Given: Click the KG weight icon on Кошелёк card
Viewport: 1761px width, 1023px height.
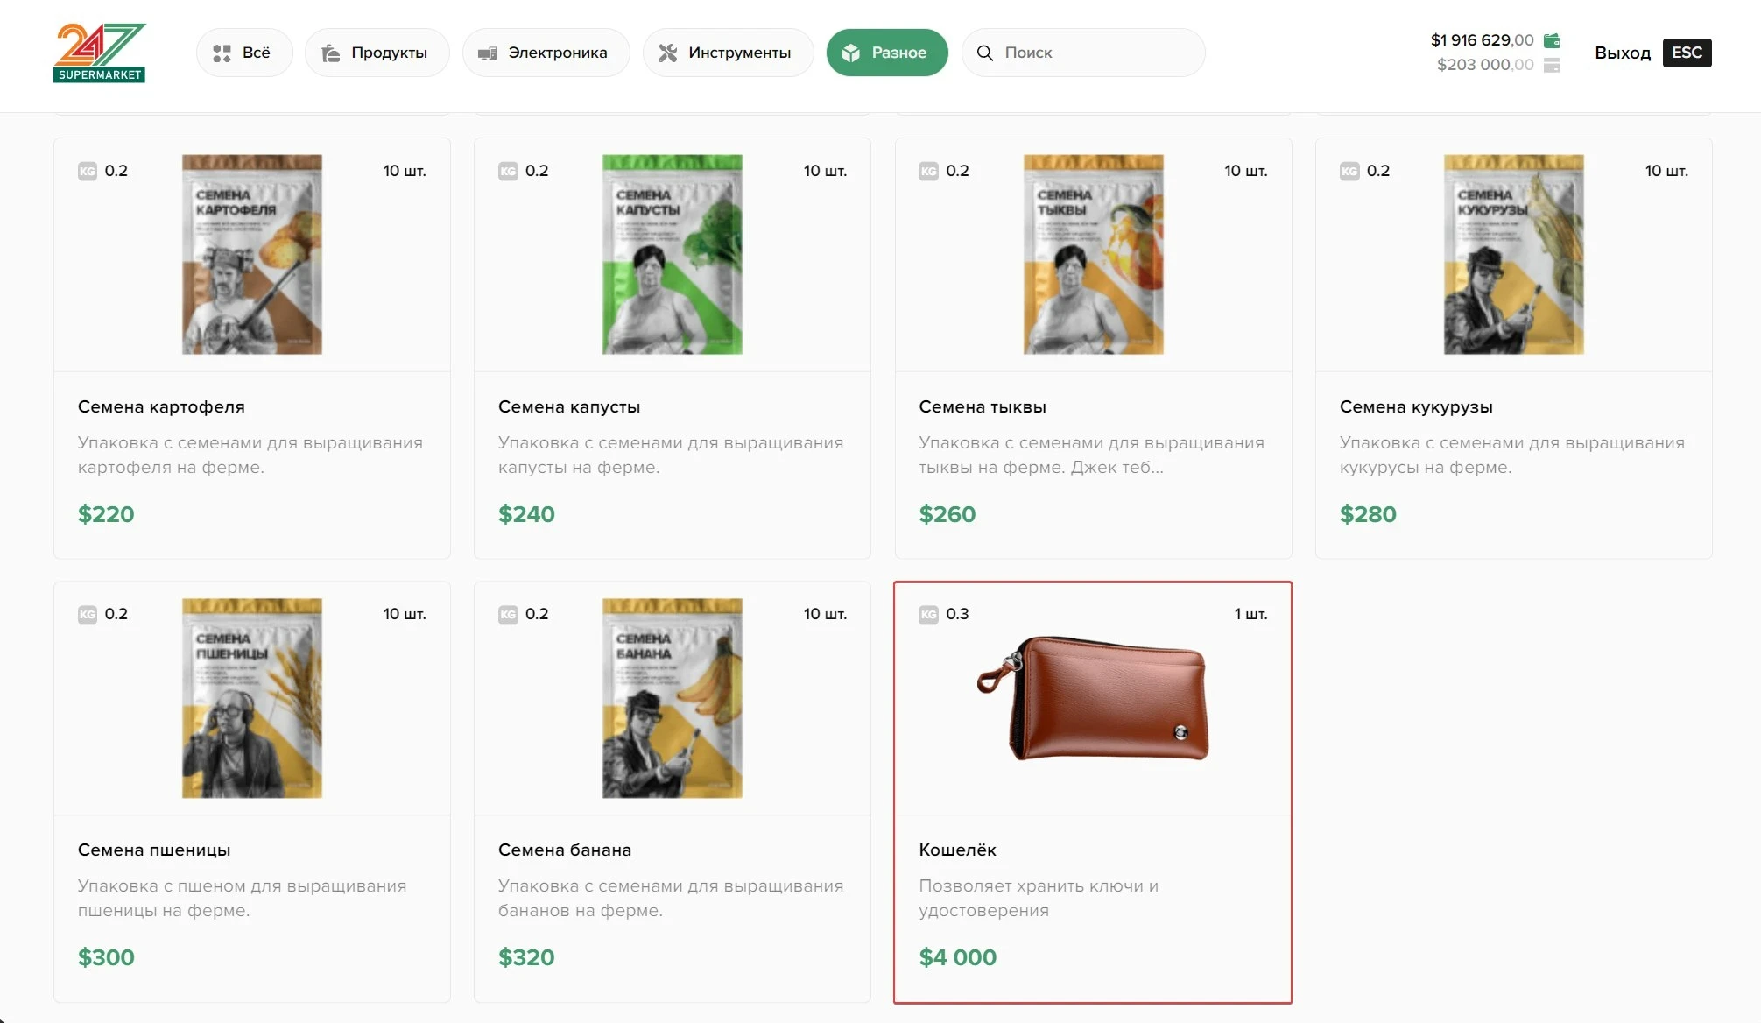Looking at the screenshot, I should (928, 615).
